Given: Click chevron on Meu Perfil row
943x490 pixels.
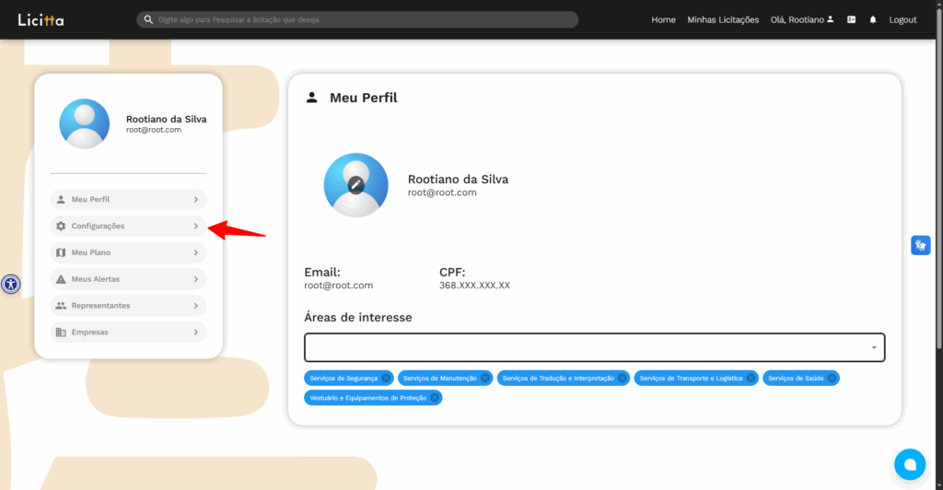Looking at the screenshot, I should tap(196, 200).
